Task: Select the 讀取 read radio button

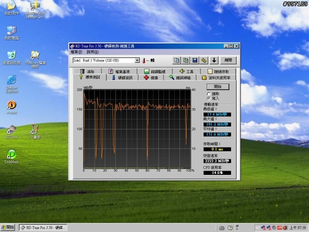Action: (x=209, y=94)
